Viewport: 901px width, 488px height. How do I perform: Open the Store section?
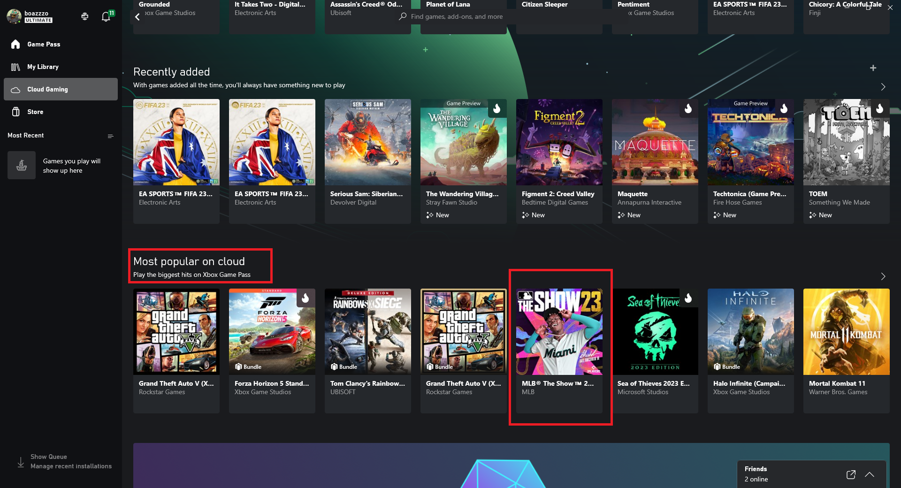[x=35, y=112]
